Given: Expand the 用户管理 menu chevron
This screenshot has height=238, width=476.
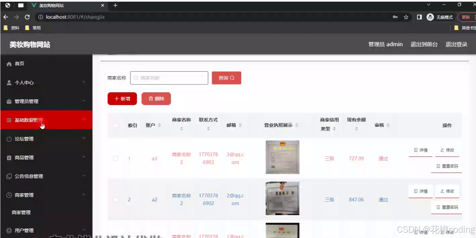Looking at the screenshot, I should pos(84,230).
